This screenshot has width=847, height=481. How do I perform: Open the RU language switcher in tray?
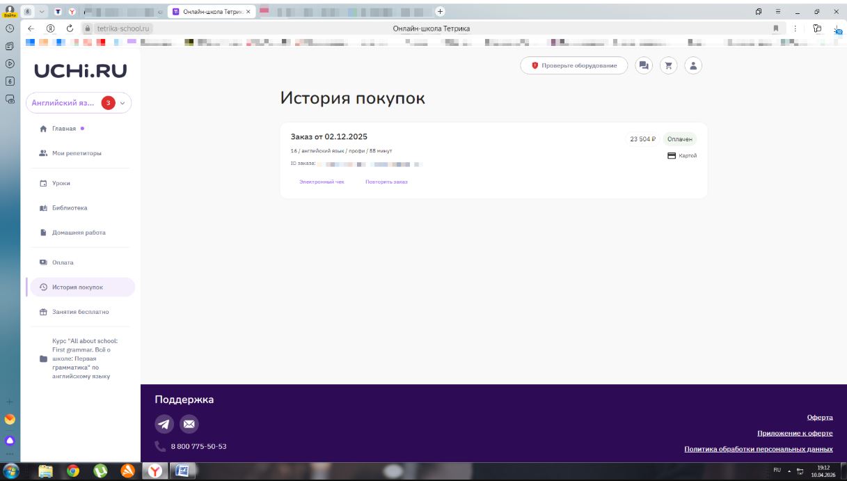click(x=777, y=470)
